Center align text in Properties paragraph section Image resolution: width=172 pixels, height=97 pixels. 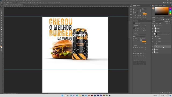click(135, 48)
